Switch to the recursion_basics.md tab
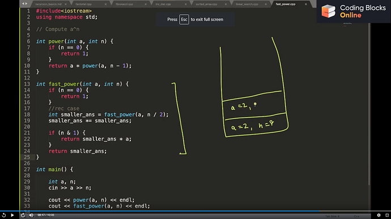The height and width of the screenshot is (219, 391). coord(48,4)
